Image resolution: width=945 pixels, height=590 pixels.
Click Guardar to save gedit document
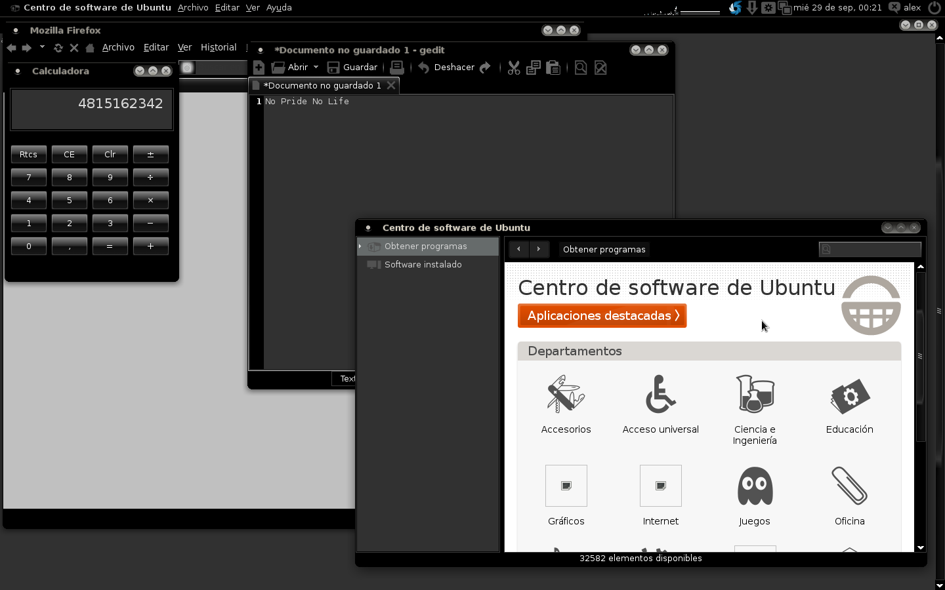352,68
